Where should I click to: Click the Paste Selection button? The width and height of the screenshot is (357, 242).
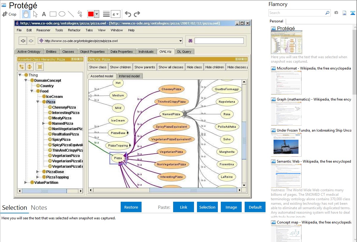(x=207, y=207)
